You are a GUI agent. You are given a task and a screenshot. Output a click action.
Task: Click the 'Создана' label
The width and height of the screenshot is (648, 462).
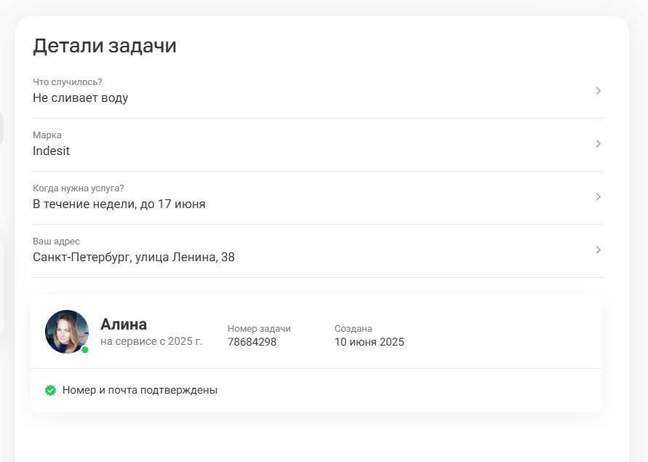353,329
